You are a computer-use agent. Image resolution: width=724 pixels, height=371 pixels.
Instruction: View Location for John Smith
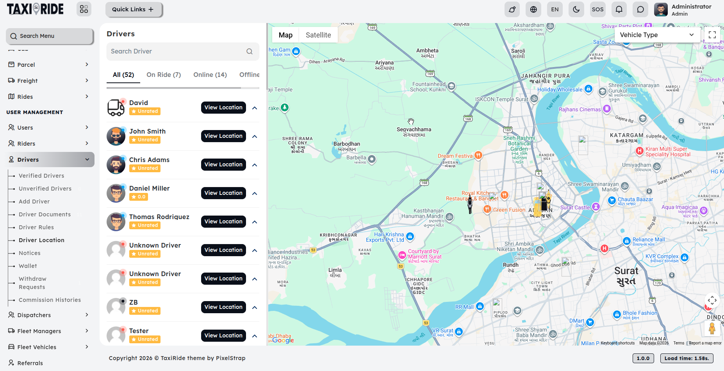click(223, 136)
